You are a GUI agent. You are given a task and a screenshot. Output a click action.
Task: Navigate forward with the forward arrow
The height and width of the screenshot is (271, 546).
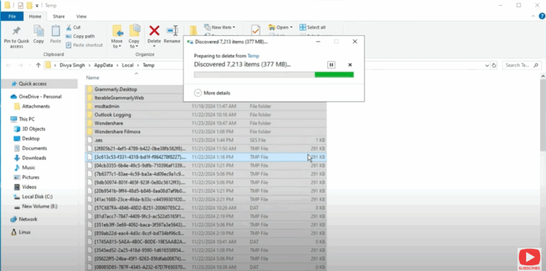[20, 65]
